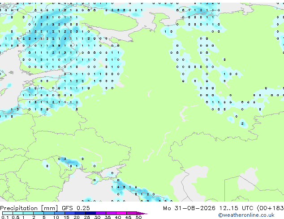
Task: Select the 30–35 mm purple legend swatch
Action: click(101, 213)
